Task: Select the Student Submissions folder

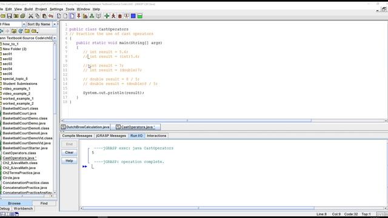Action: 20,84
